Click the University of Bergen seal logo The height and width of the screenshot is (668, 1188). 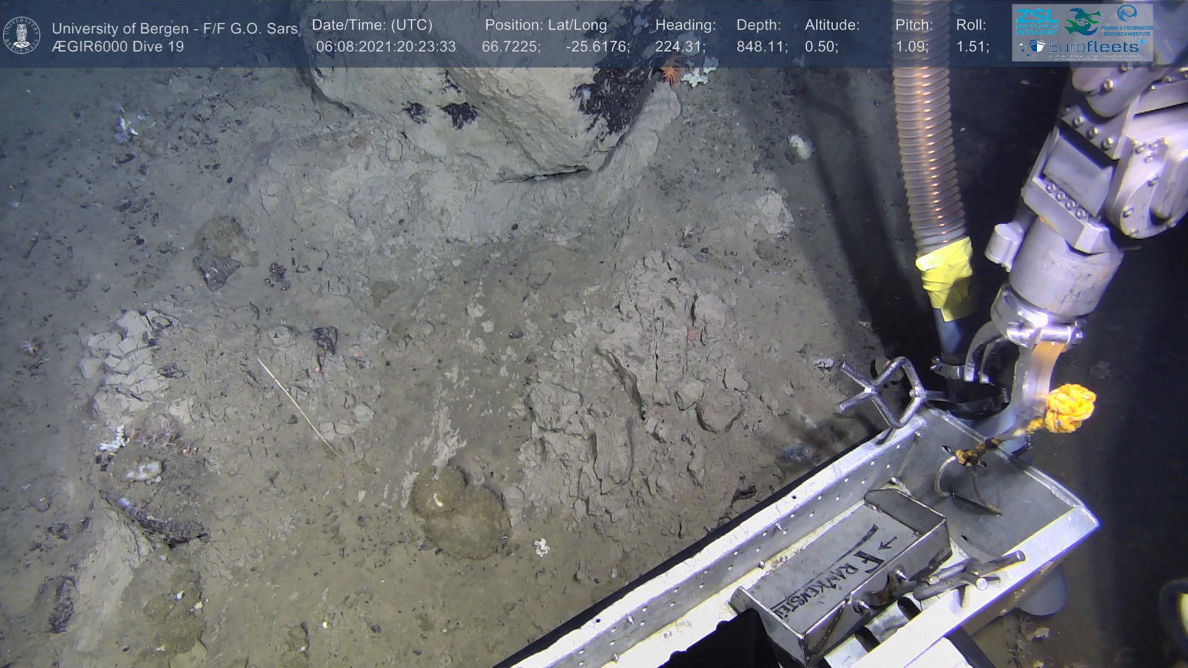tap(22, 35)
